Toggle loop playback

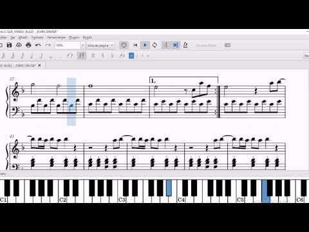pyautogui.click(x=154, y=45)
